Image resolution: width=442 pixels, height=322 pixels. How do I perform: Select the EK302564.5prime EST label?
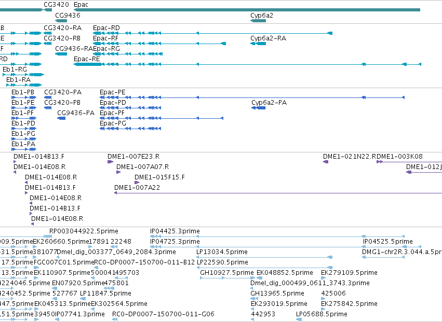click(x=119, y=304)
